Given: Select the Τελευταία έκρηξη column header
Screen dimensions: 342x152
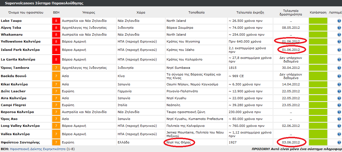Looking at the screenshot, I should [250, 12].
